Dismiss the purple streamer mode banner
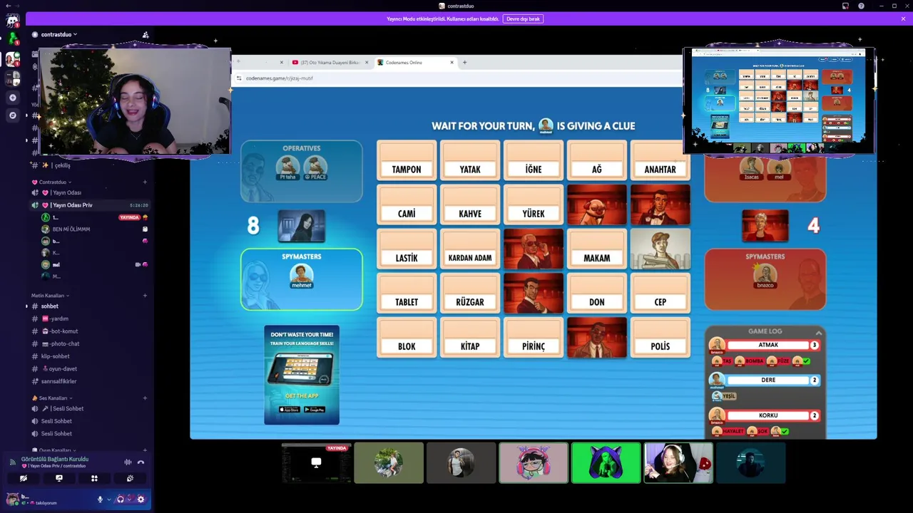Screen dimensions: 913x513 (903, 19)
